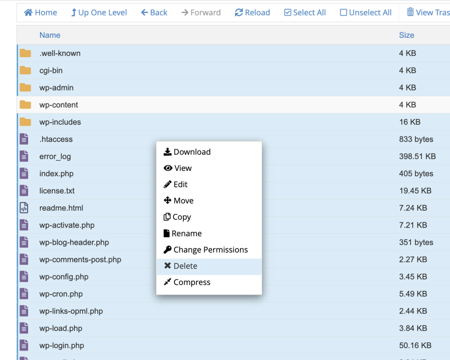Click the wp-activate.php file icon
Viewport: 450px width, 360px height.
[24, 225]
